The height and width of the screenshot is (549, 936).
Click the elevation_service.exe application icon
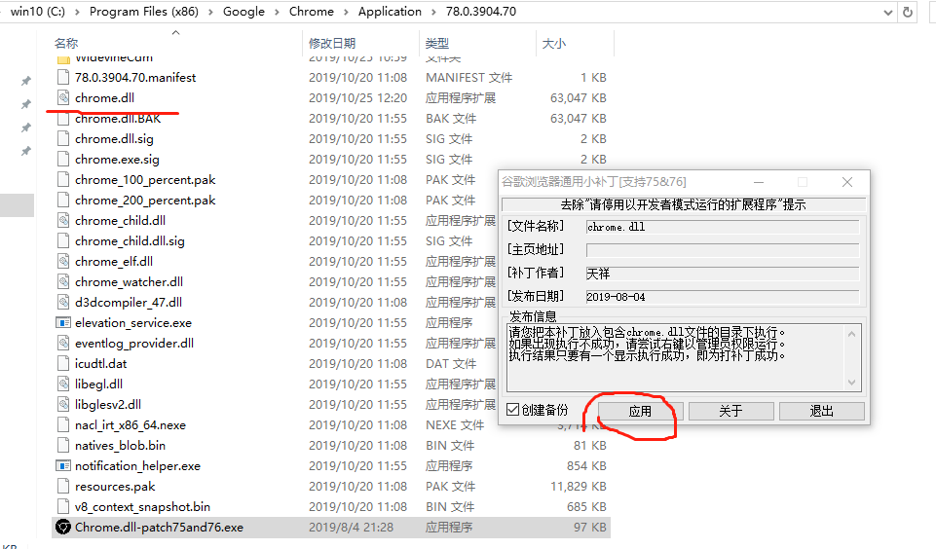[x=63, y=322]
